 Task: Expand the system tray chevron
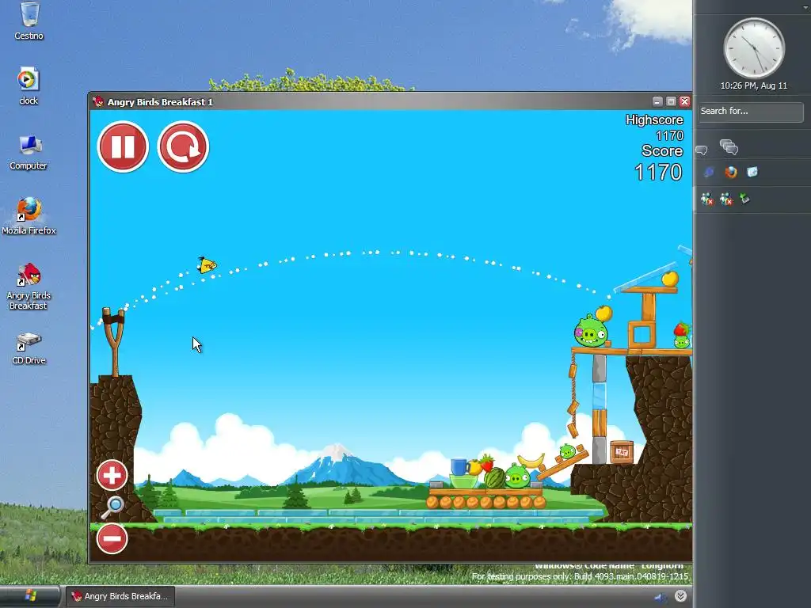(680, 596)
